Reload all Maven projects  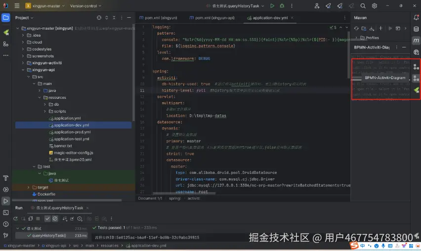356,29
